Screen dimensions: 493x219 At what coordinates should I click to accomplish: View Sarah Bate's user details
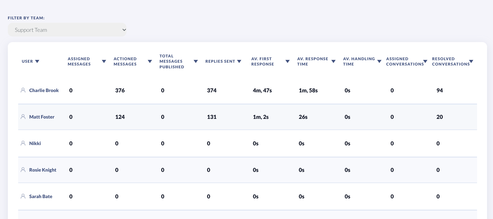coord(41,197)
